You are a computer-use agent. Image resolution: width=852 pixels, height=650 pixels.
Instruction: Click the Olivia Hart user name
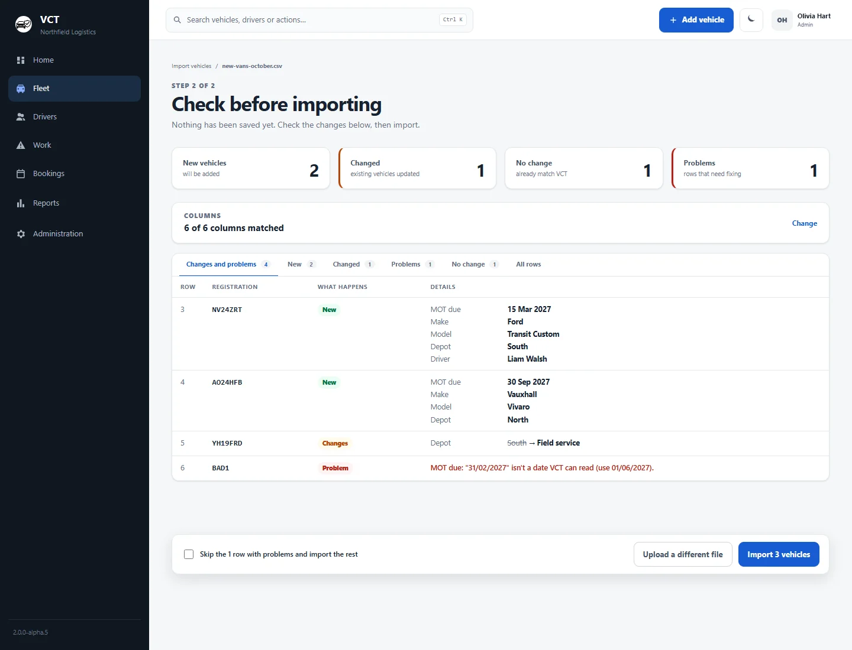pyautogui.click(x=814, y=16)
